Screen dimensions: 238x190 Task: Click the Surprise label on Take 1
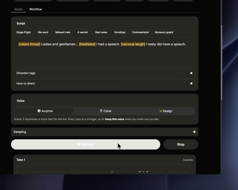[x=188, y=160]
